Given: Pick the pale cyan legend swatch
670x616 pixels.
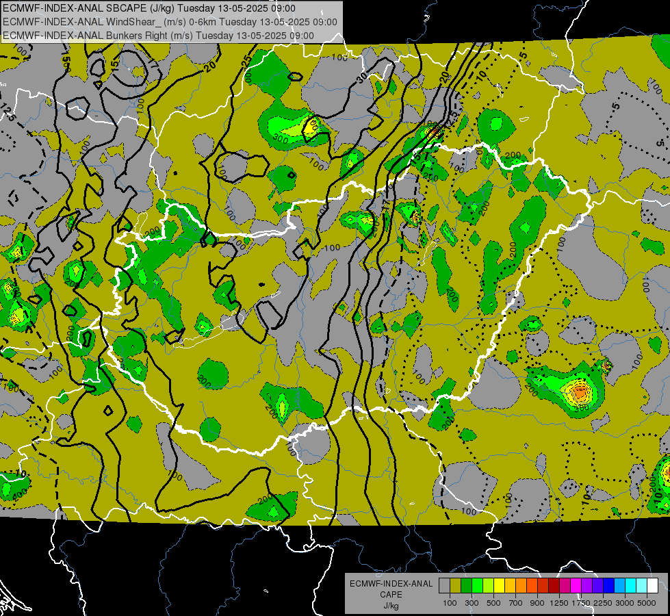Looking at the screenshot, I should pyautogui.click(x=642, y=586).
